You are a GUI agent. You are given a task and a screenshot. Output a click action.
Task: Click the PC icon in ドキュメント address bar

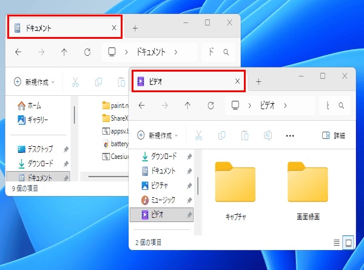tap(112, 52)
